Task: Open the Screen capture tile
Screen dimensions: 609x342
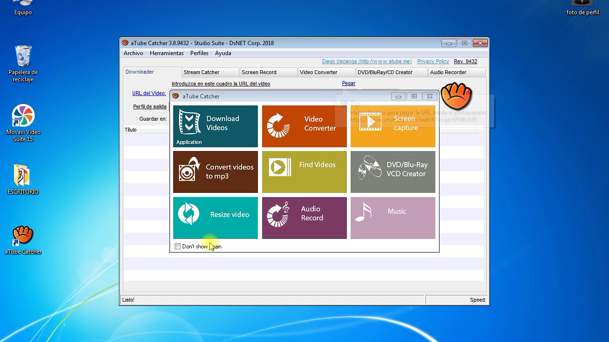Action: coord(393,126)
